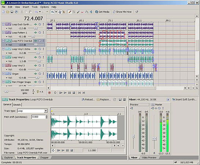This screenshot has width=200, height=165.
Task: Stop playback in main transport
Action: click(74, 93)
